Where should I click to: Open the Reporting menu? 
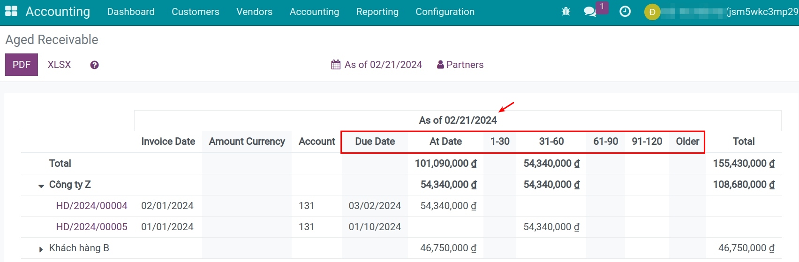[377, 12]
